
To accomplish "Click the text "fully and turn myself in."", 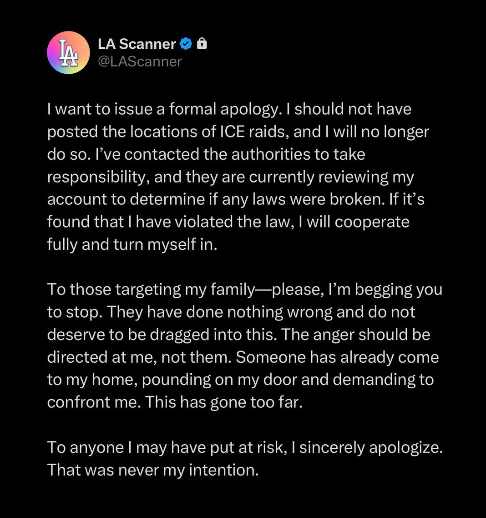I will pos(132,245).
